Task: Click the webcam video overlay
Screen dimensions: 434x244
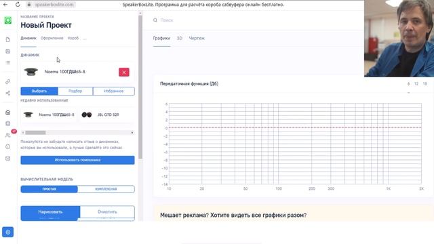Action: (399, 38)
